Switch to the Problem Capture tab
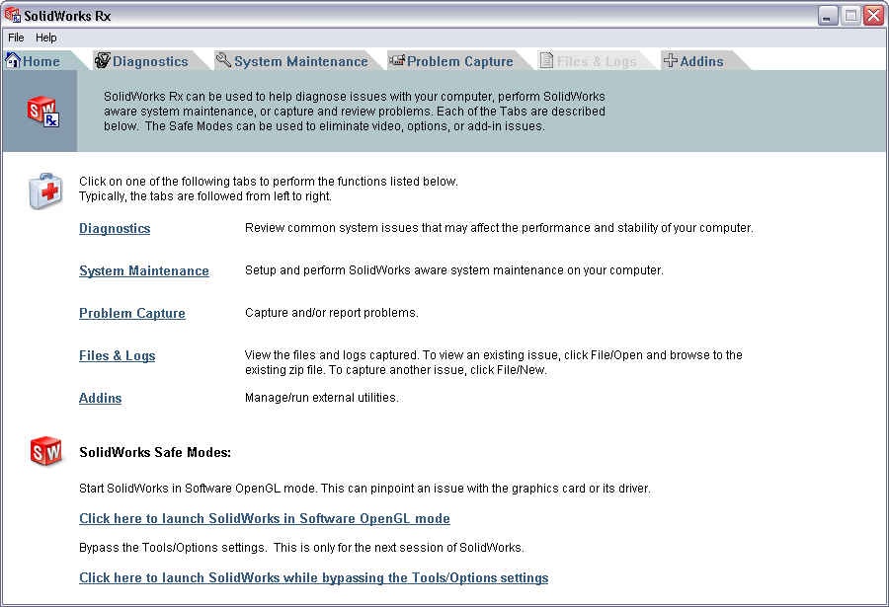Screen dimensions: 889x607 pos(459,61)
